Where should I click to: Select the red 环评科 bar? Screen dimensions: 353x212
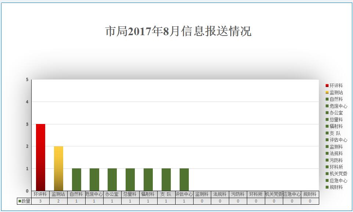coord(40,157)
